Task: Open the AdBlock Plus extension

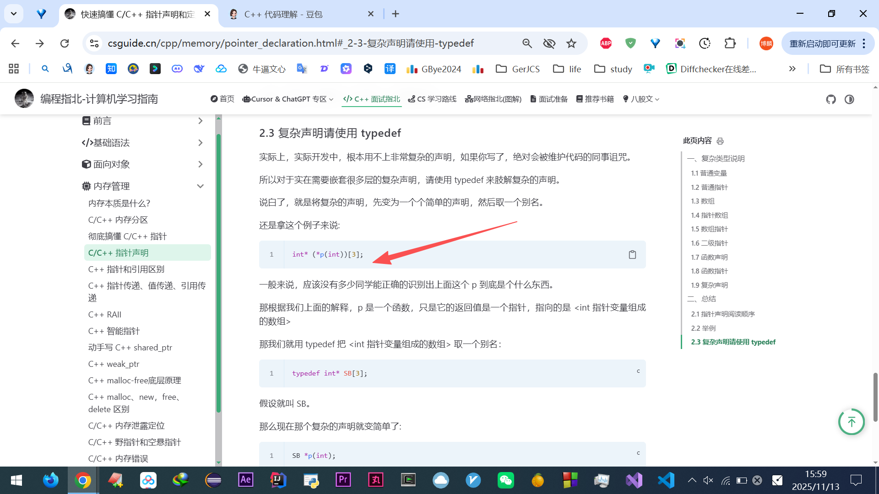Action: 606,43
